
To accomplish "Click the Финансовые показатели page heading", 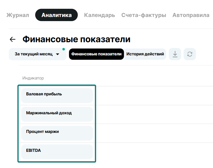I will point(76,39).
